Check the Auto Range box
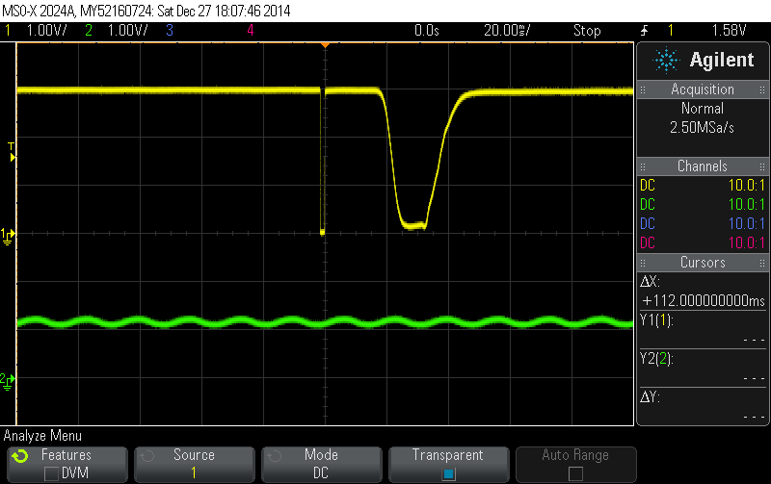This screenshot has width=771, height=484. [x=575, y=473]
